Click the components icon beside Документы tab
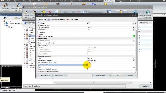166x93 pixels. click(16, 18)
